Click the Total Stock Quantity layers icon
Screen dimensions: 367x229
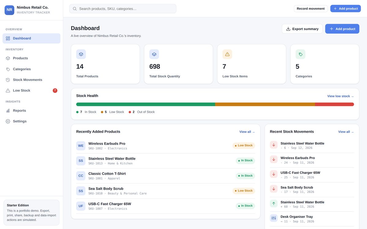click(154, 54)
